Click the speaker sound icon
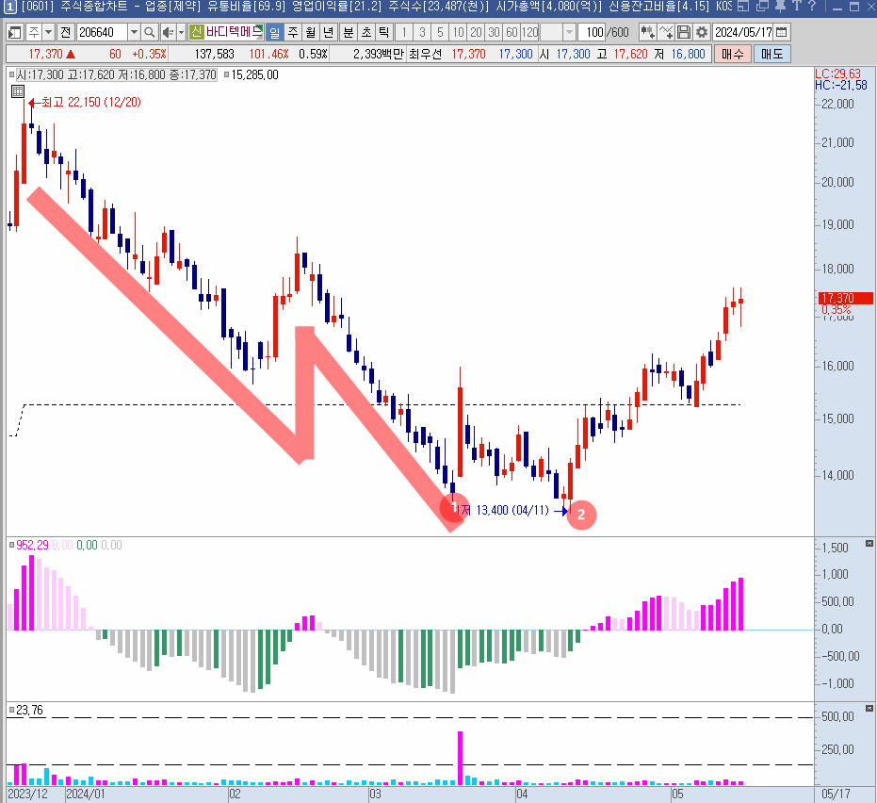 pos(168,32)
